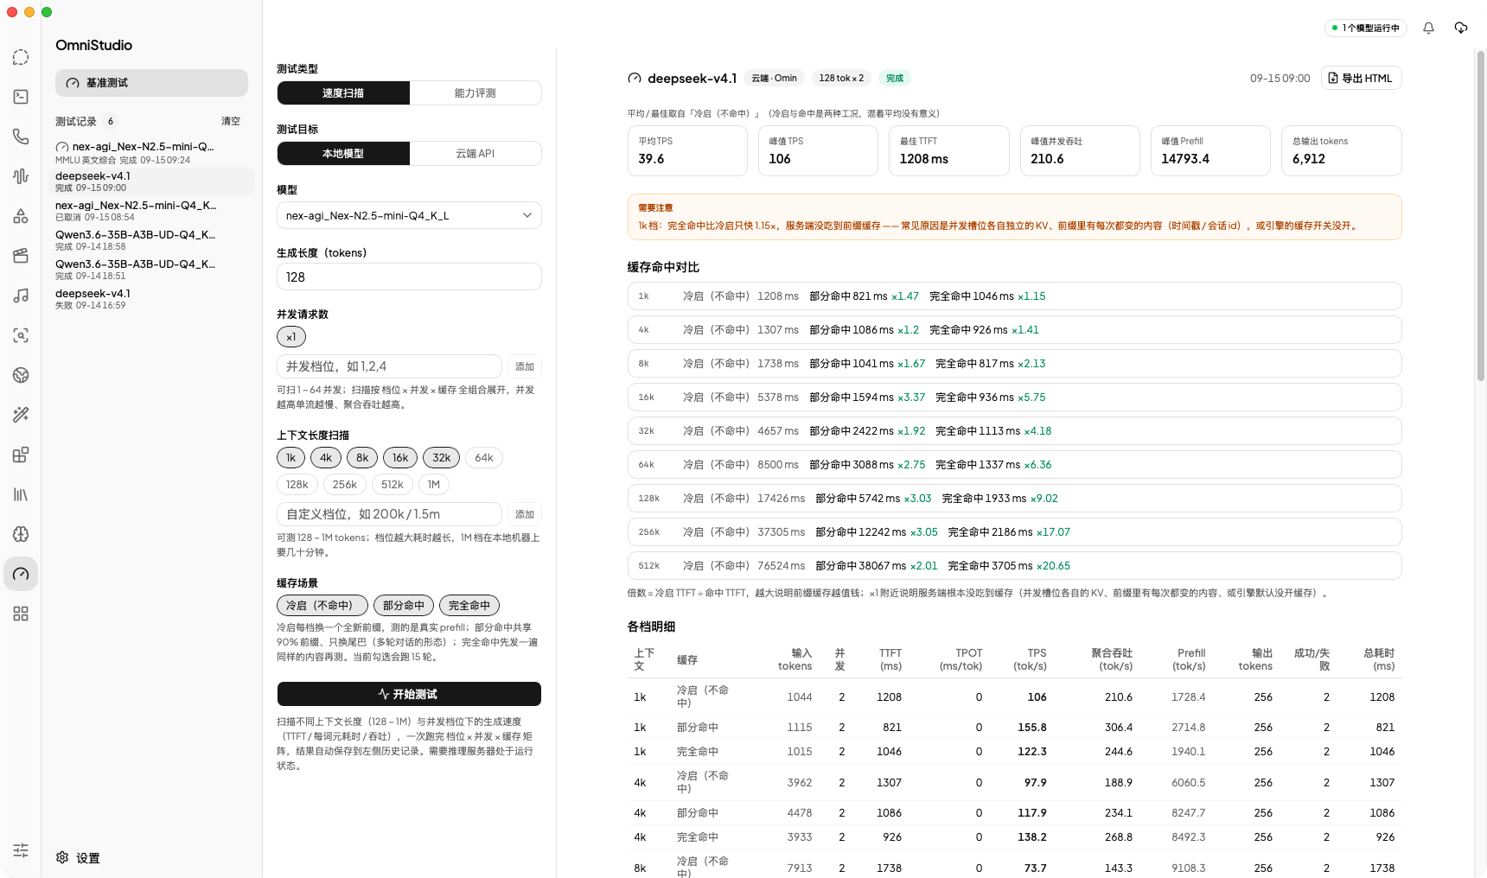Toggle the 32k context length chip
The image size is (1487, 878).
(442, 458)
